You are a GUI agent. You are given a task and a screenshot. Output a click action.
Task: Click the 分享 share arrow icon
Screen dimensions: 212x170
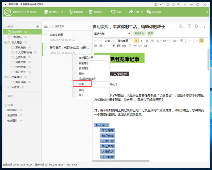click(x=131, y=12)
